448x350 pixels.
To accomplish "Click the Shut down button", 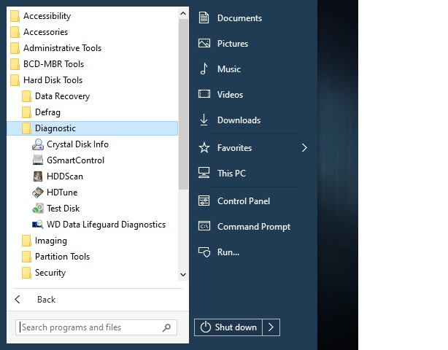I will (x=228, y=327).
